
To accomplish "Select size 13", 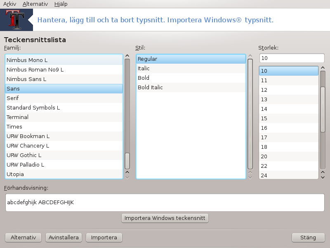I will 289,99.
